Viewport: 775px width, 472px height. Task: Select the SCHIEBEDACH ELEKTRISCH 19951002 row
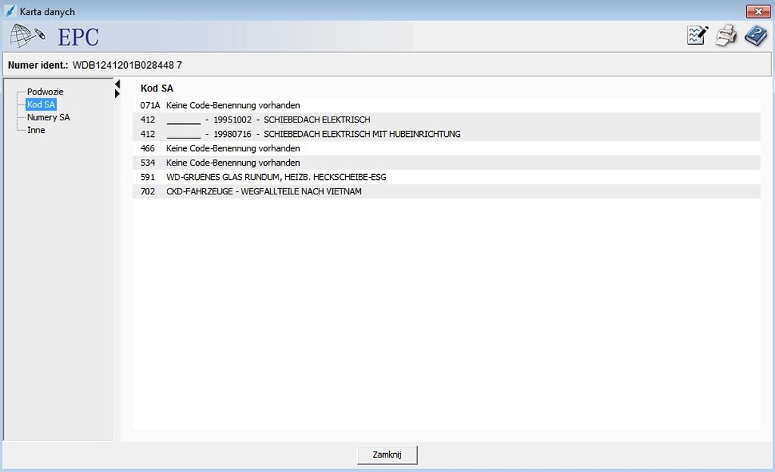coord(447,120)
